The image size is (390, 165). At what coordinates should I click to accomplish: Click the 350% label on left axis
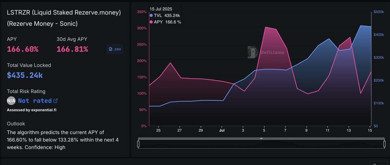pyautogui.click(x=142, y=12)
